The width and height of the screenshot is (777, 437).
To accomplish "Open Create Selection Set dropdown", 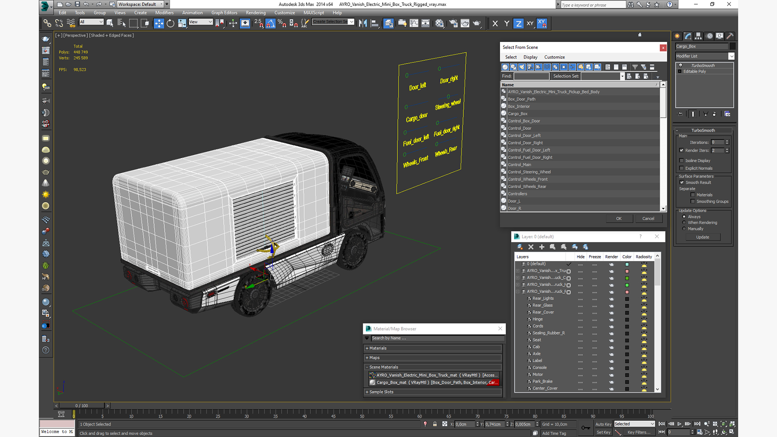I will point(351,22).
